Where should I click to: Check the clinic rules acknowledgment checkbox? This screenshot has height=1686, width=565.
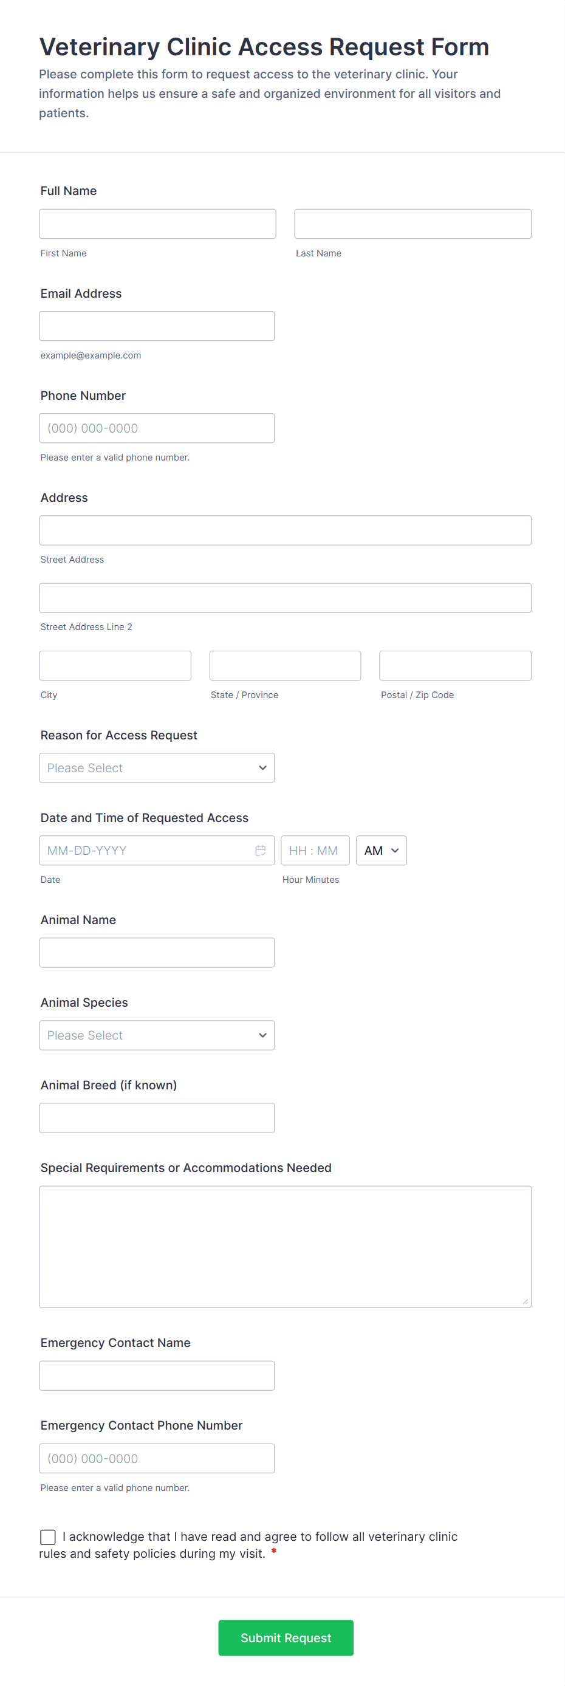tap(48, 1536)
